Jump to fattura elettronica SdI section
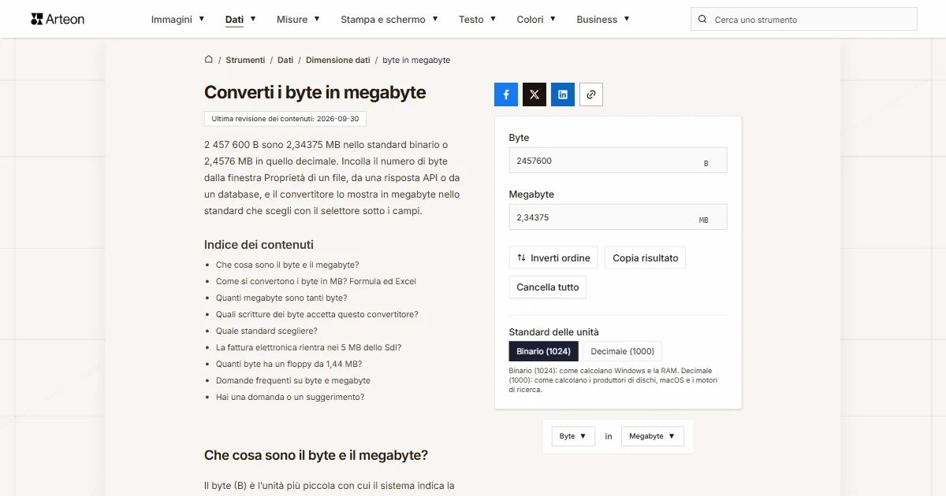Image resolution: width=946 pixels, height=496 pixels. pos(309,347)
